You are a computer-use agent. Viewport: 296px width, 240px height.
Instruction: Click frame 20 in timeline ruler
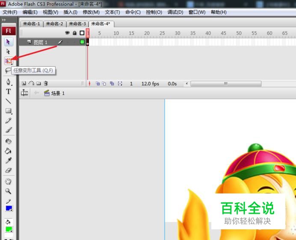pos(147,33)
